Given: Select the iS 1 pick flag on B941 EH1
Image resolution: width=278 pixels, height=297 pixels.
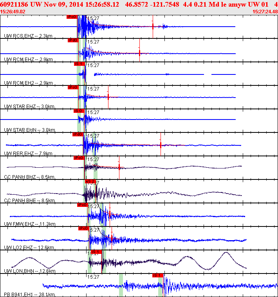Looking at the screenshot, I should 158,275.
